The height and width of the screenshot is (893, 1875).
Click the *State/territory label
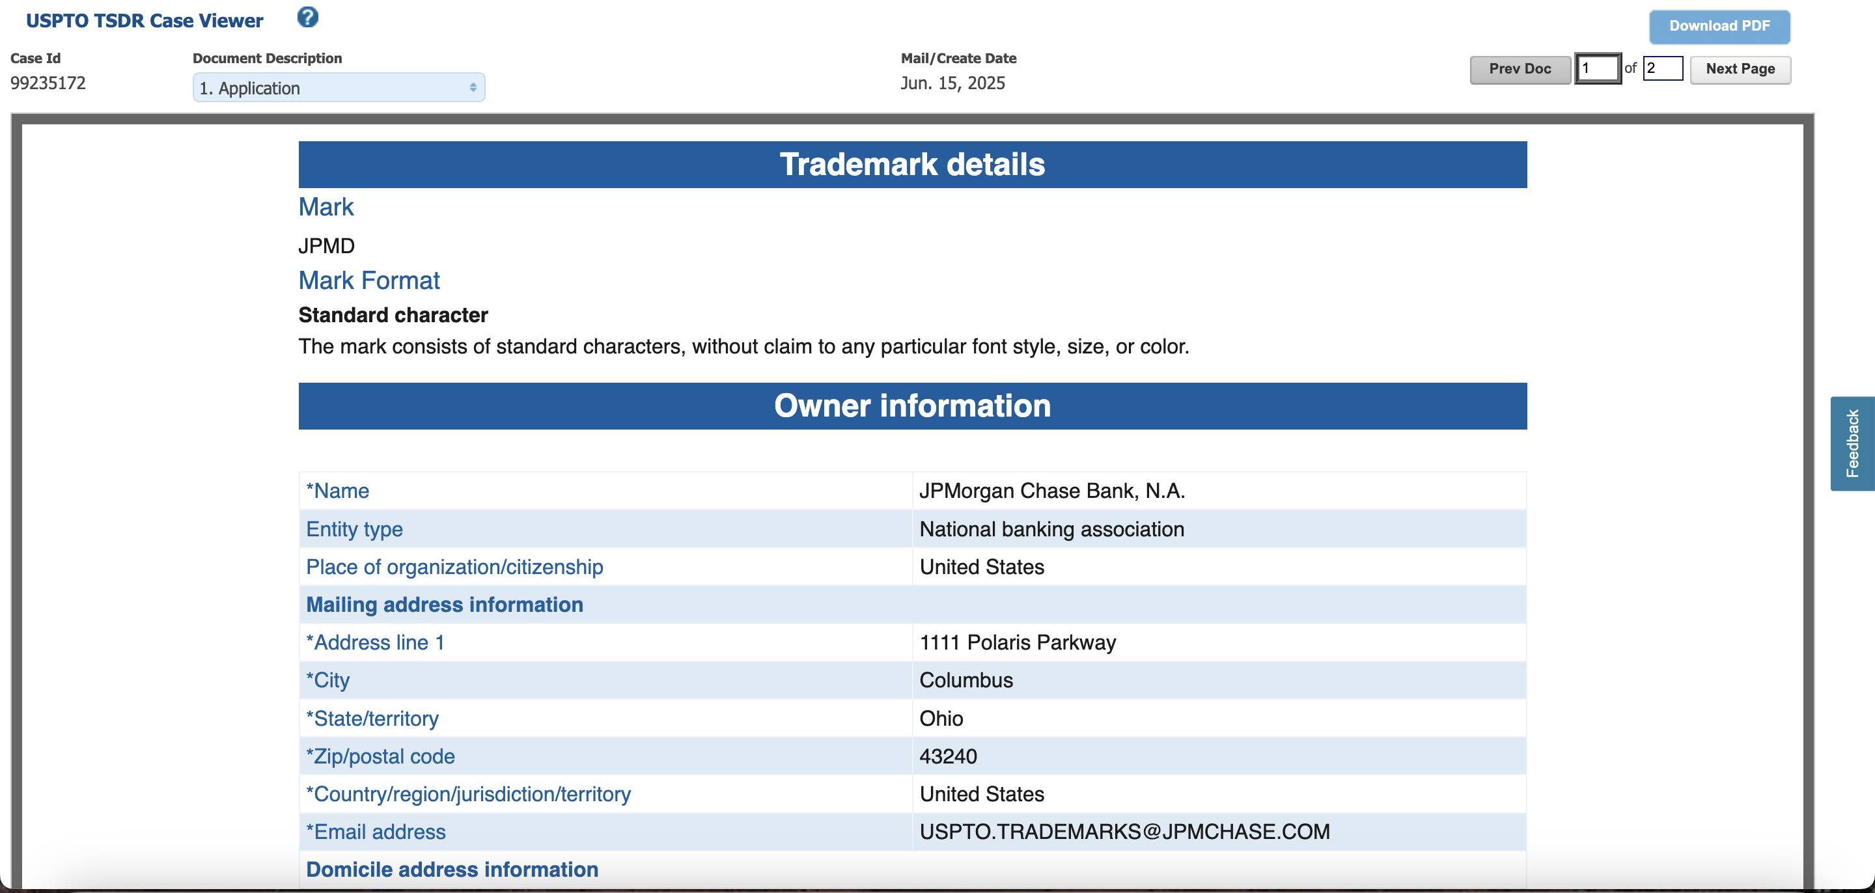tap(372, 719)
